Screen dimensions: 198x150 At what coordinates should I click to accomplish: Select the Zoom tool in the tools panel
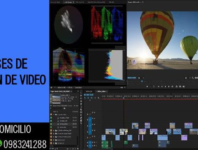tap(81, 123)
